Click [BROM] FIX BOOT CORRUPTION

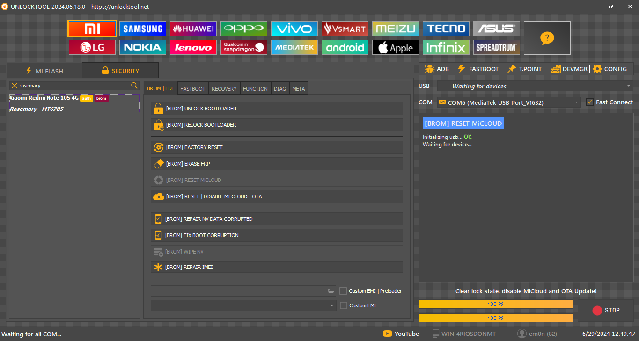coord(277,235)
